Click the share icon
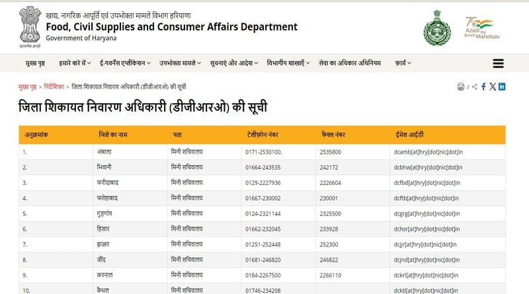Screen dimensions: 529x294 coord(474,87)
